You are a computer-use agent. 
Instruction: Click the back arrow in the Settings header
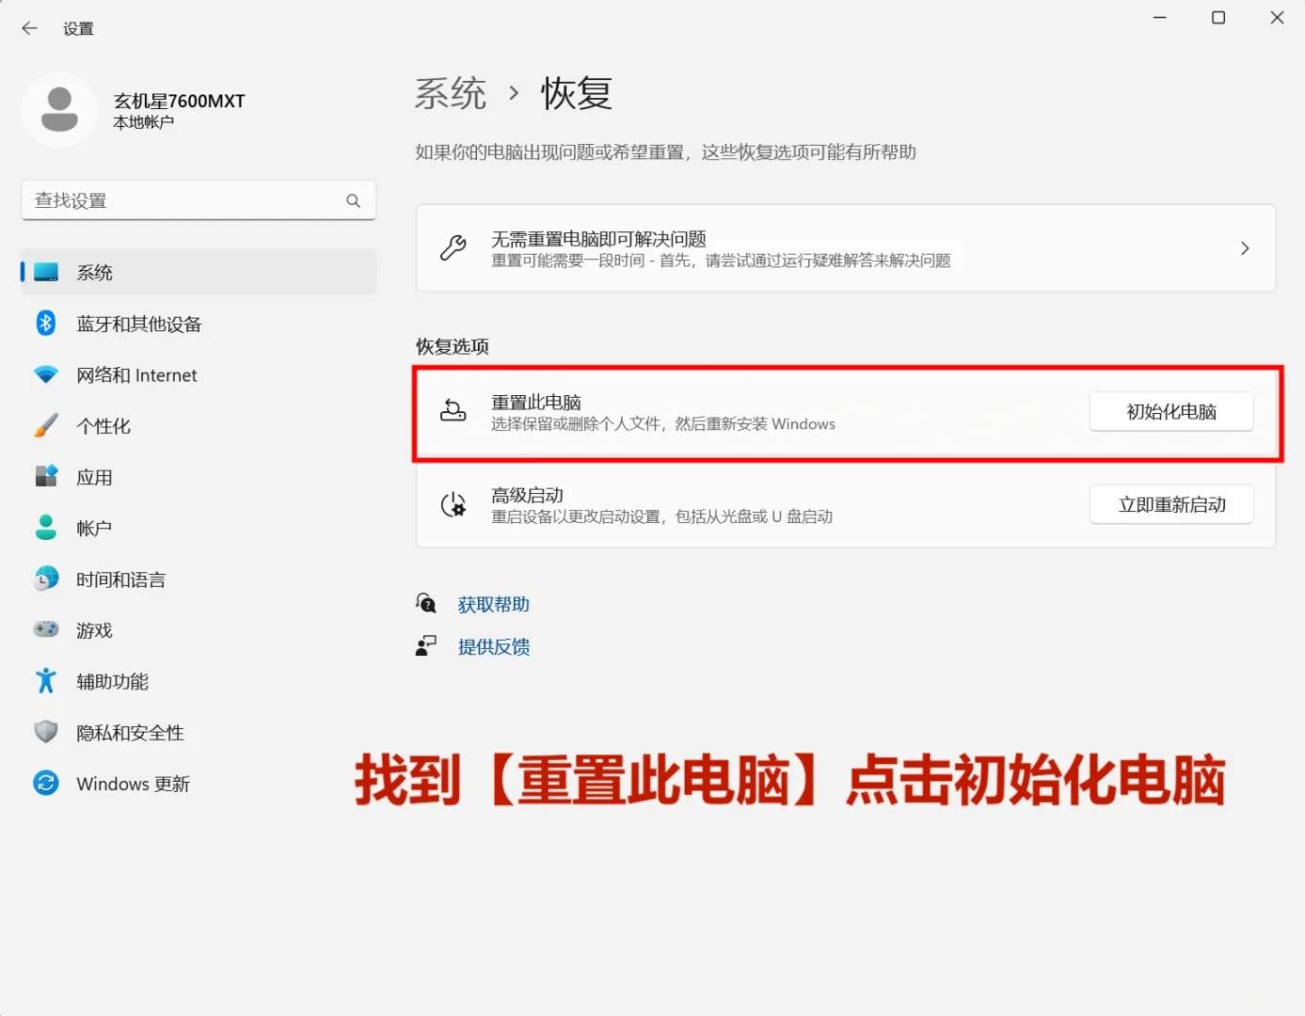[x=29, y=28]
